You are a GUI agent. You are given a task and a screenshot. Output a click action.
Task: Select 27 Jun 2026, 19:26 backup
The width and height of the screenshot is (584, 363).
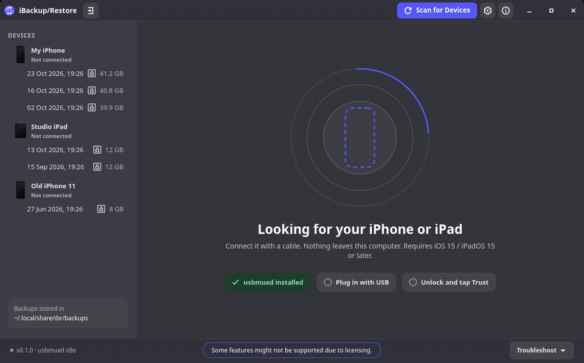pyautogui.click(x=69, y=210)
